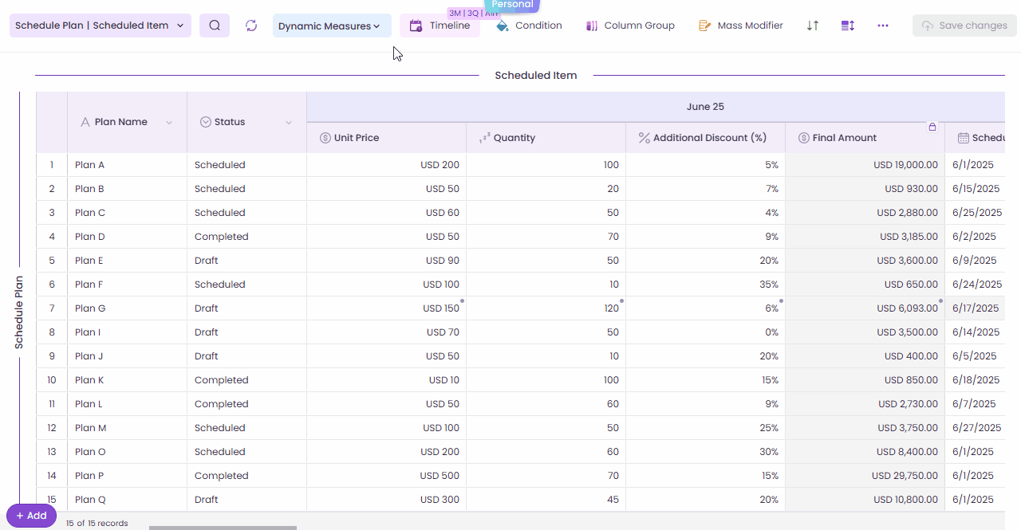
Task: Open the search tool
Action: [x=214, y=25]
